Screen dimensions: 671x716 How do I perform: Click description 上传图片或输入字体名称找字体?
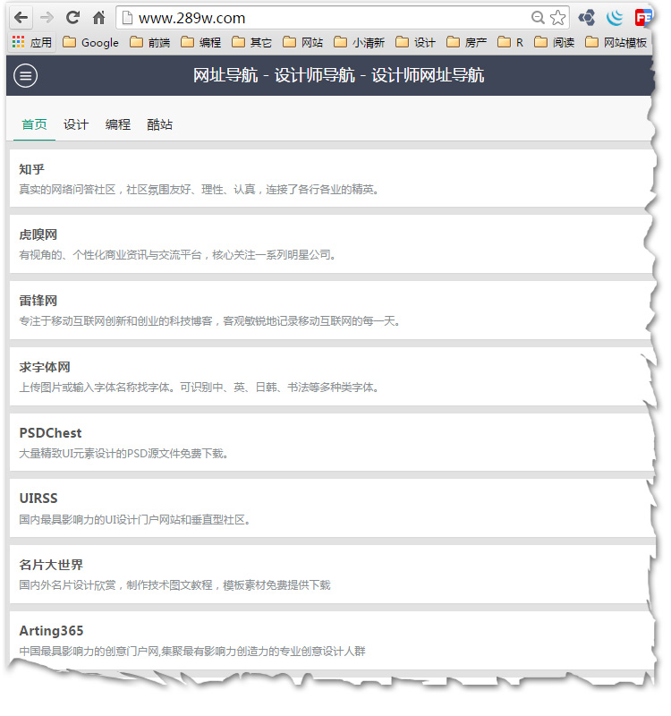click(x=200, y=387)
